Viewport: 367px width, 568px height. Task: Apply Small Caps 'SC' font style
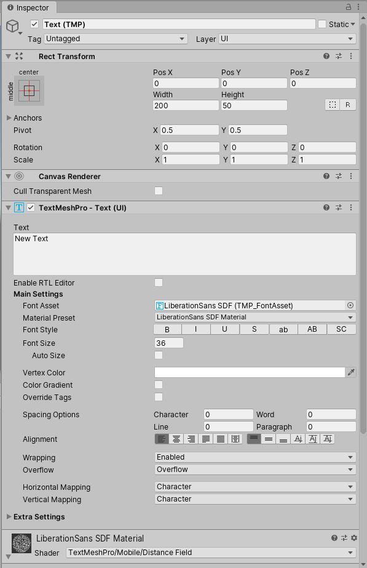[341, 329]
